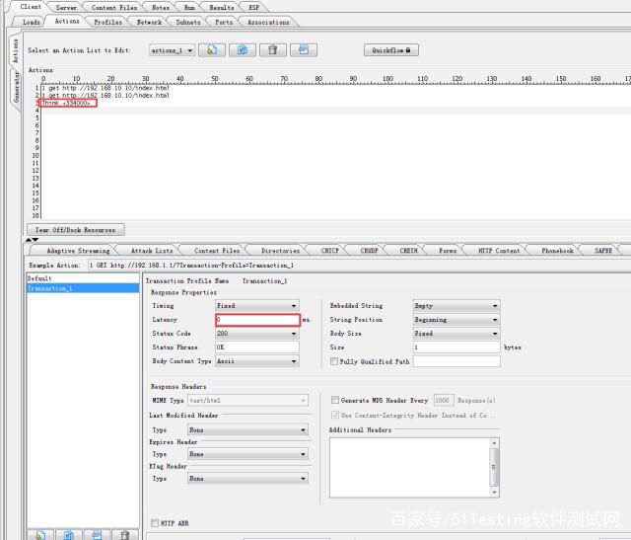
Task: Click Additional Headers scrollbar down arrow
Action: coord(495,493)
